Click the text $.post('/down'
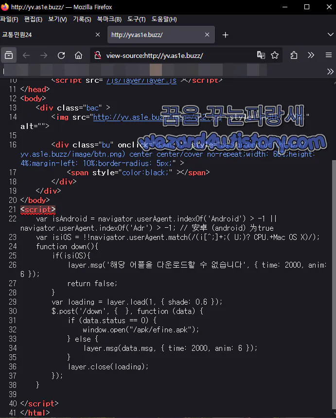This screenshot has width=336, height=418. [x=80, y=311]
